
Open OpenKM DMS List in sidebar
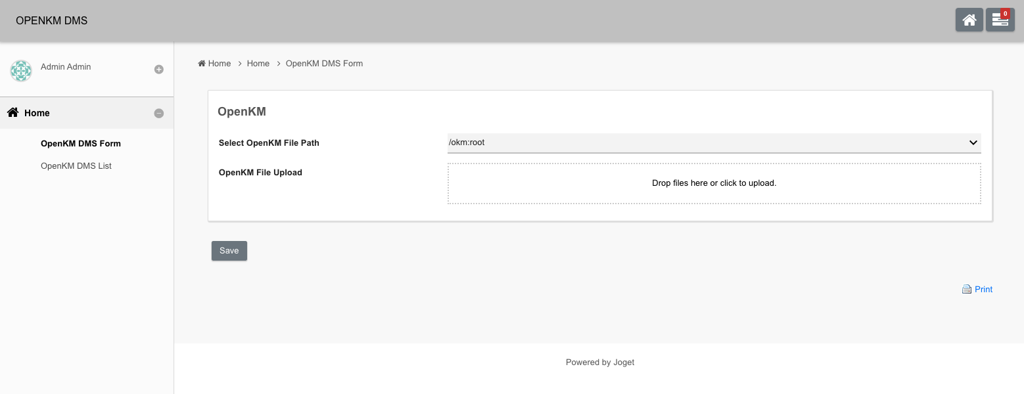click(76, 166)
